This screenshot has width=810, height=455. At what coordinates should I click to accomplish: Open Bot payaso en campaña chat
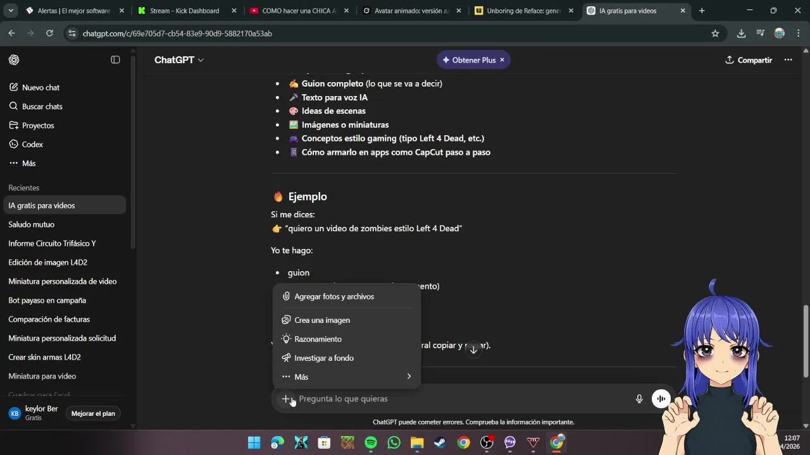click(65, 300)
